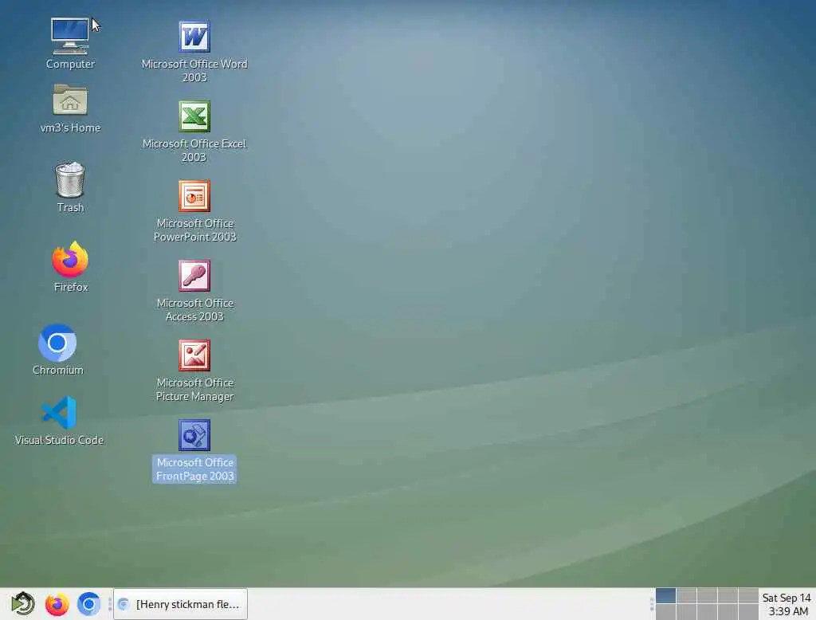Click the 'Microsoft Office Word 2003' label text
This screenshot has height=620, width=816.
[x=194, y=70]
